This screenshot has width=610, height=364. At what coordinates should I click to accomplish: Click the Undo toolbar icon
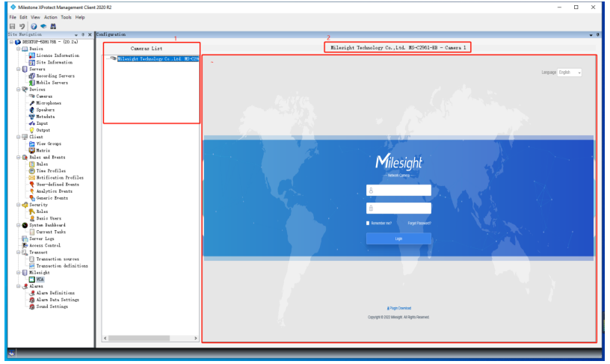(22, 26)
